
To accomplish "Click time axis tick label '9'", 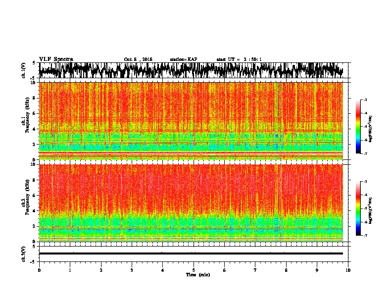I will 317,270.
